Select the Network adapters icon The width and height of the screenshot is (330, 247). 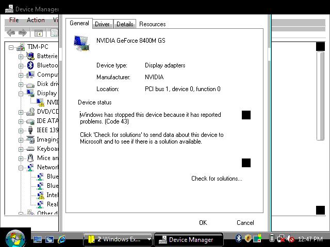[x=30, y=167]
